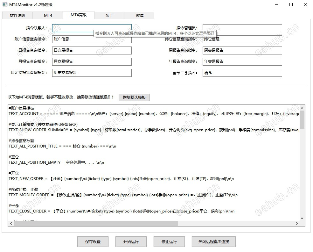Edit the 持仓信息查询指令 field

242,39
